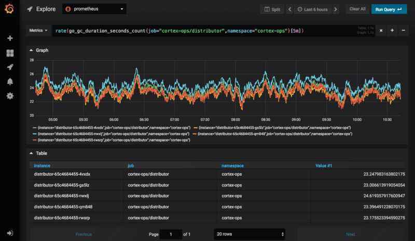This screenshot has width=415, height=241.
Task: Open Configuration gear icon in sidebar
Action: pos(9,96)
